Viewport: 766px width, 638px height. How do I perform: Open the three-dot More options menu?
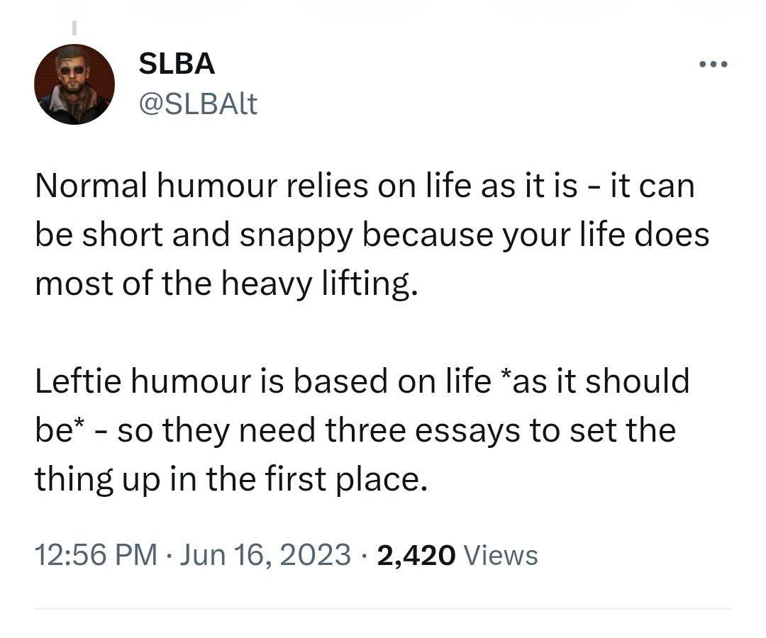713,65
